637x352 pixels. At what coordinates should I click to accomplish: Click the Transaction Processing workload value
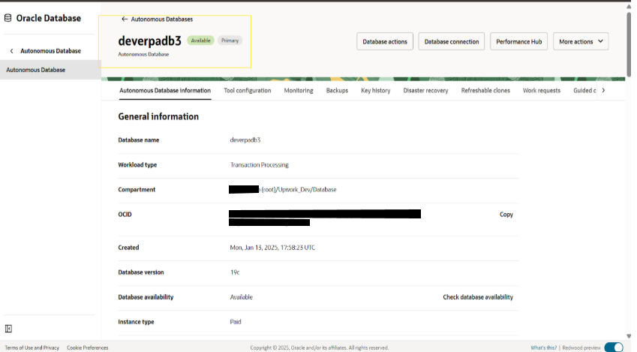(259, 164)
